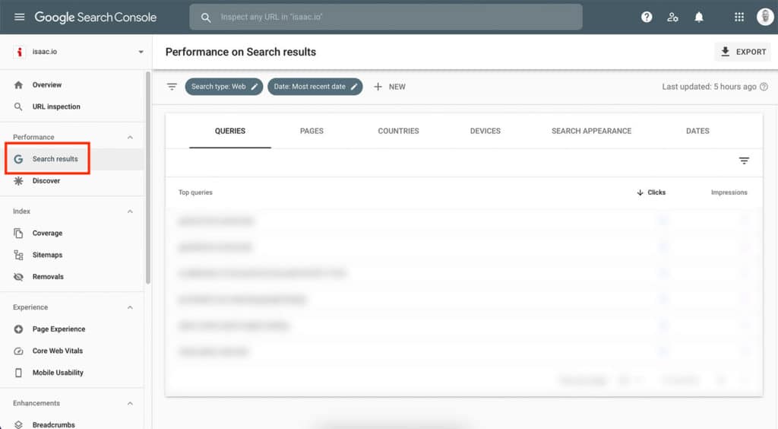Collapse the Index section
The height and width of the screenshot is (429, 778).
tap(130, 211)
